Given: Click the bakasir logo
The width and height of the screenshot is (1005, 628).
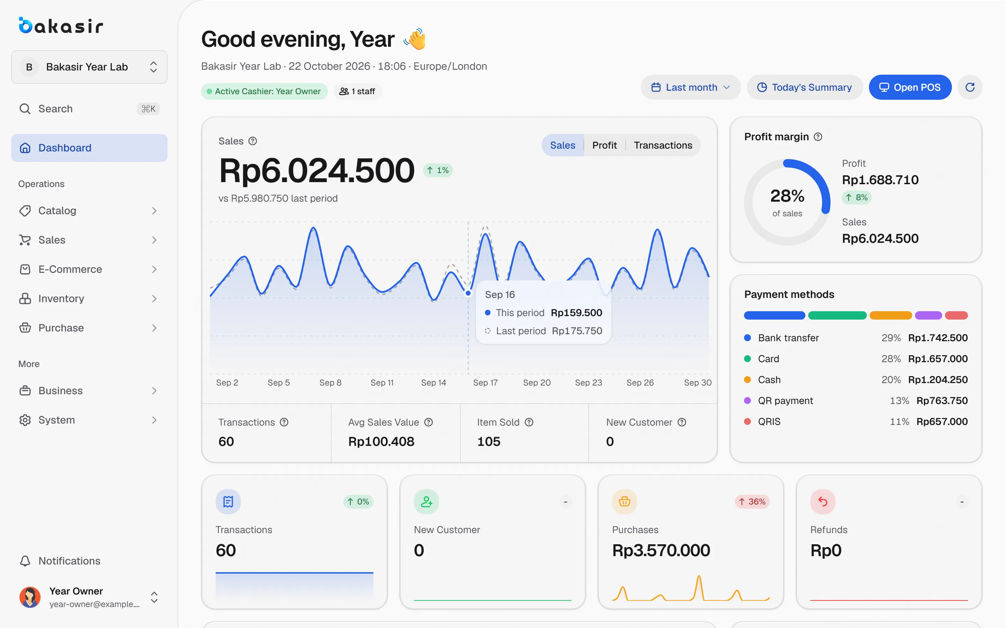Looking at the screenshot, I should (61, 25).
